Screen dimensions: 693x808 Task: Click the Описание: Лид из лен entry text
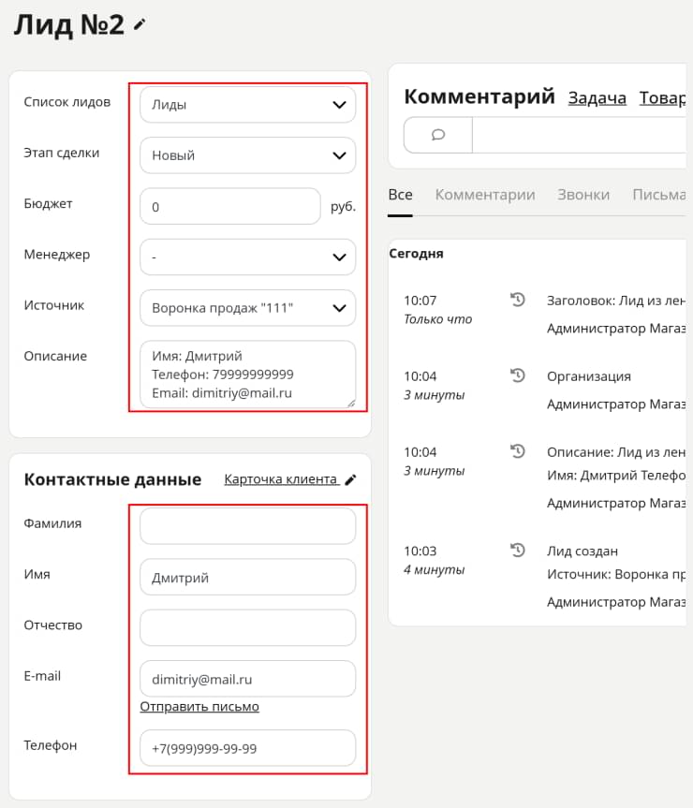(x=616, y=452)
